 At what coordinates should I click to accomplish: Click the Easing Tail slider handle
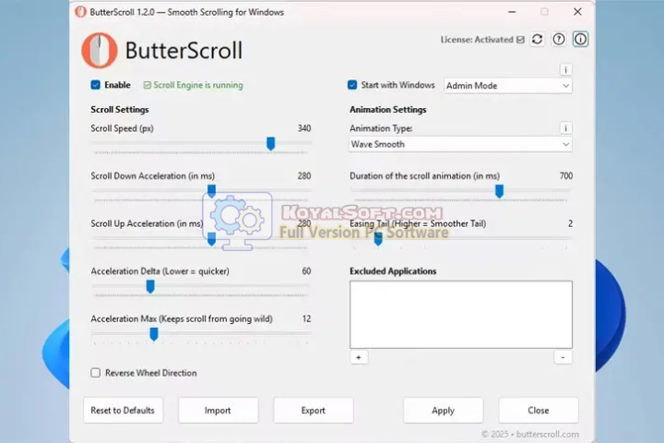(378, 239)
